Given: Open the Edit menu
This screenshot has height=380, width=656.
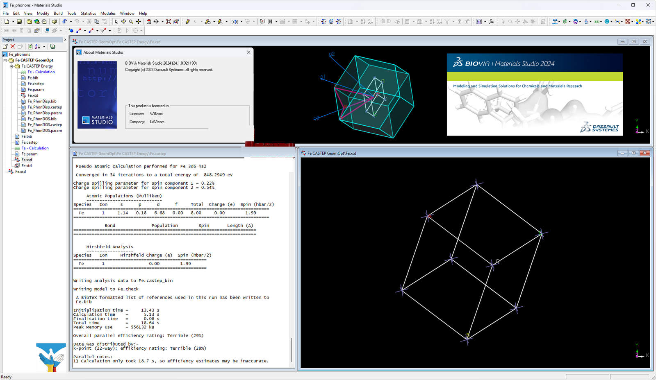Looking at the screenshot, I should click(x=16, y=13).
